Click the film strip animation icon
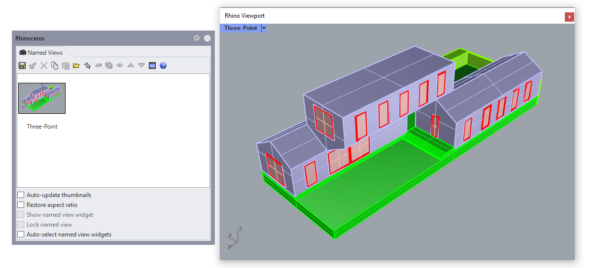This screenshot has height=268, width=590. click(152, 66)
